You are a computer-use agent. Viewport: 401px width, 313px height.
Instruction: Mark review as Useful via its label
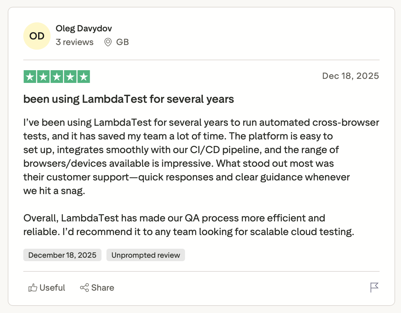pyautogui.click(x=52, y=288)
